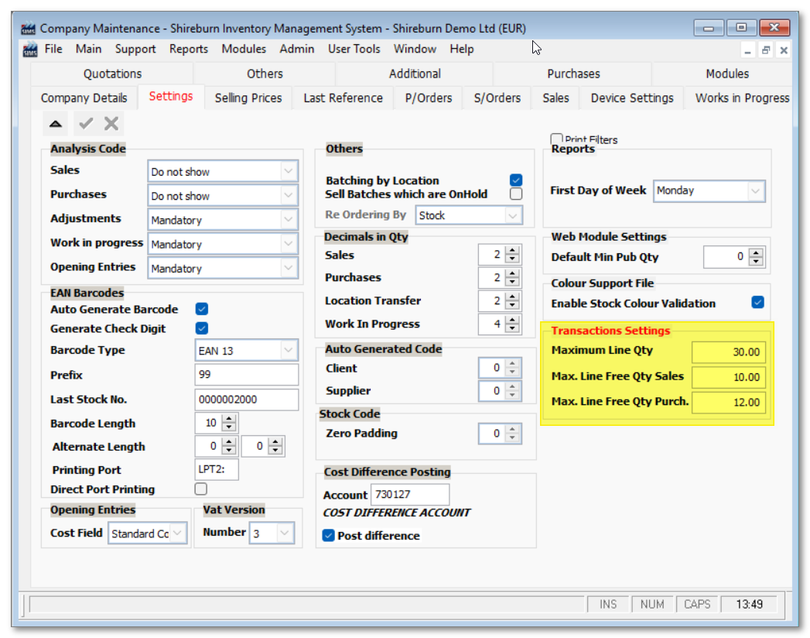810x638 pixels.
Task: Click the checkmark save icon
Action: point(86,124)
